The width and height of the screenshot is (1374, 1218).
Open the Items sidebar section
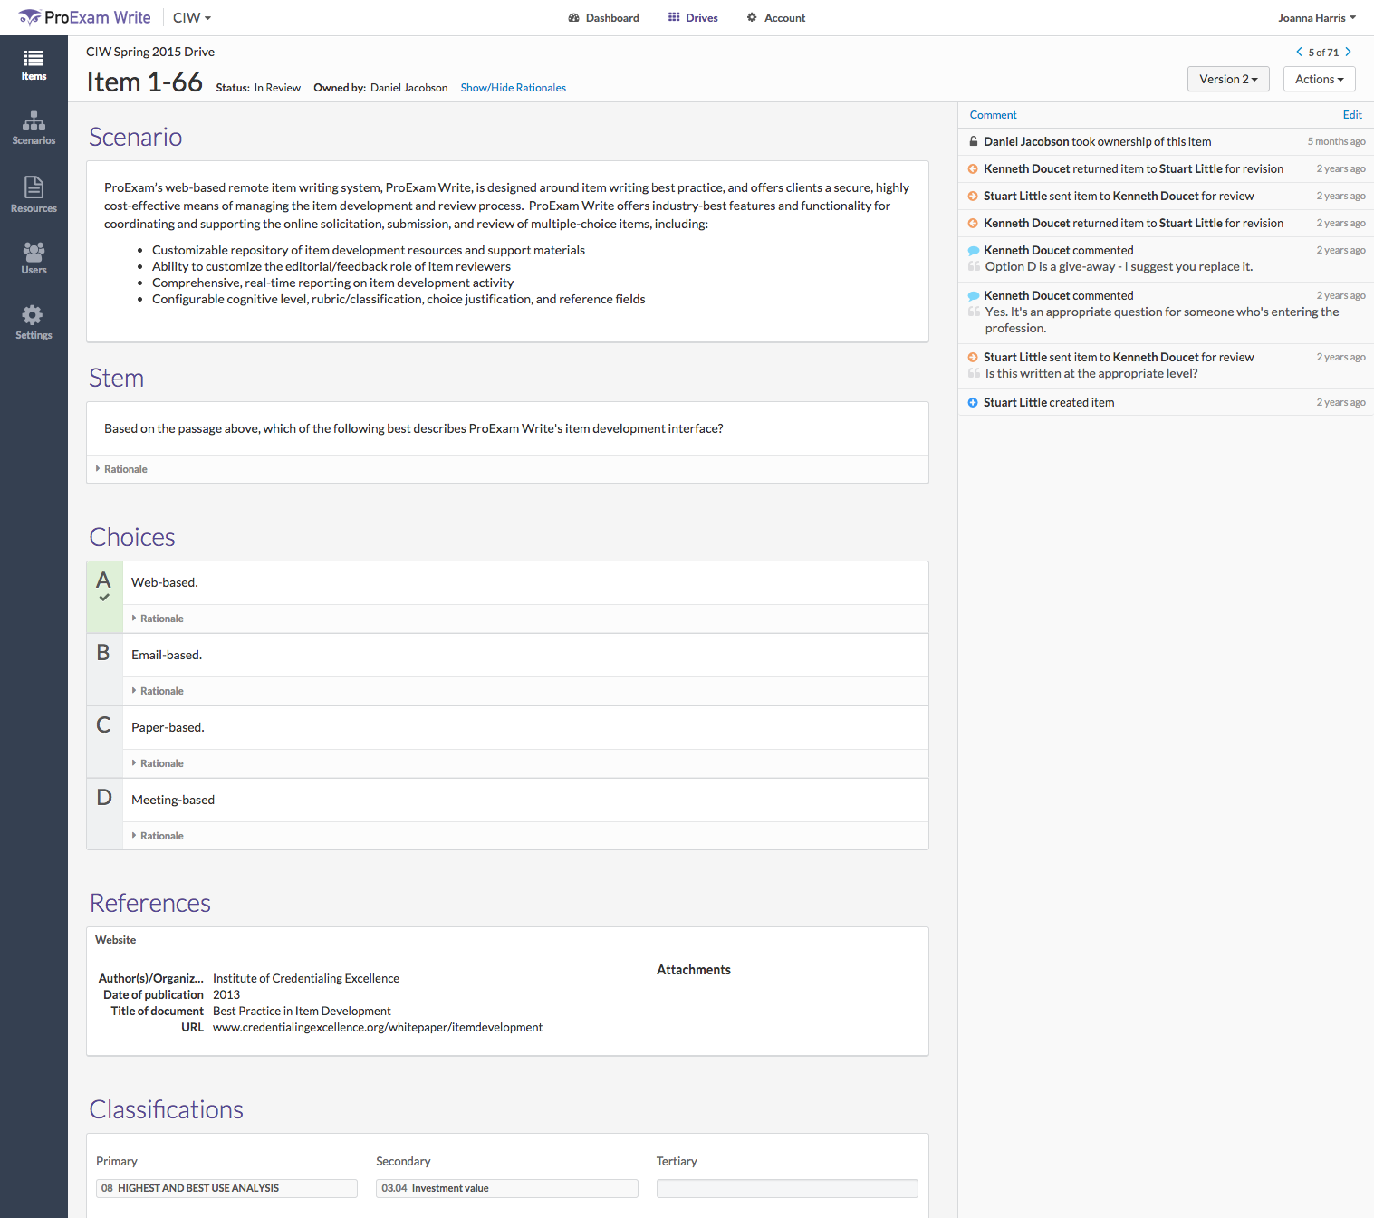pyautogui.click(x=34, y=65)
